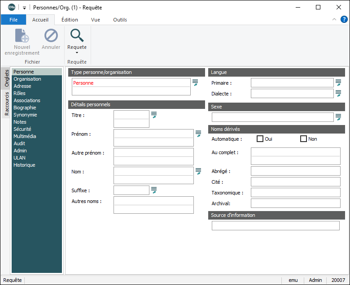This screenshot has height=285, width=350.
Task: Click the lookup icon beside Type personne/organisation
Action: click(x=195, y=82)
